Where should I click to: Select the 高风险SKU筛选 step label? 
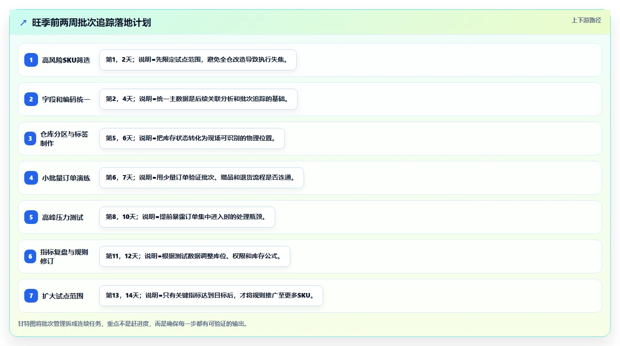66,60
